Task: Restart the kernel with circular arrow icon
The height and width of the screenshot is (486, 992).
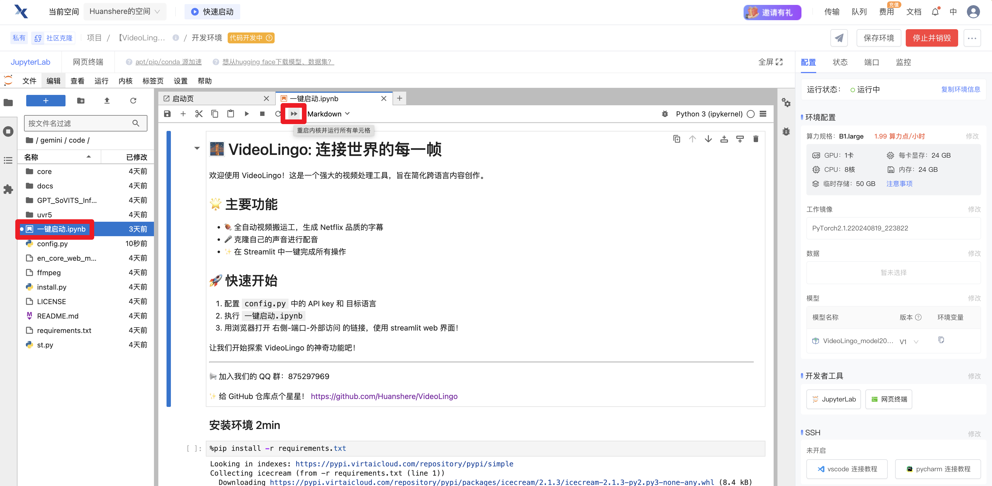Action: click(x=278, y=114)
